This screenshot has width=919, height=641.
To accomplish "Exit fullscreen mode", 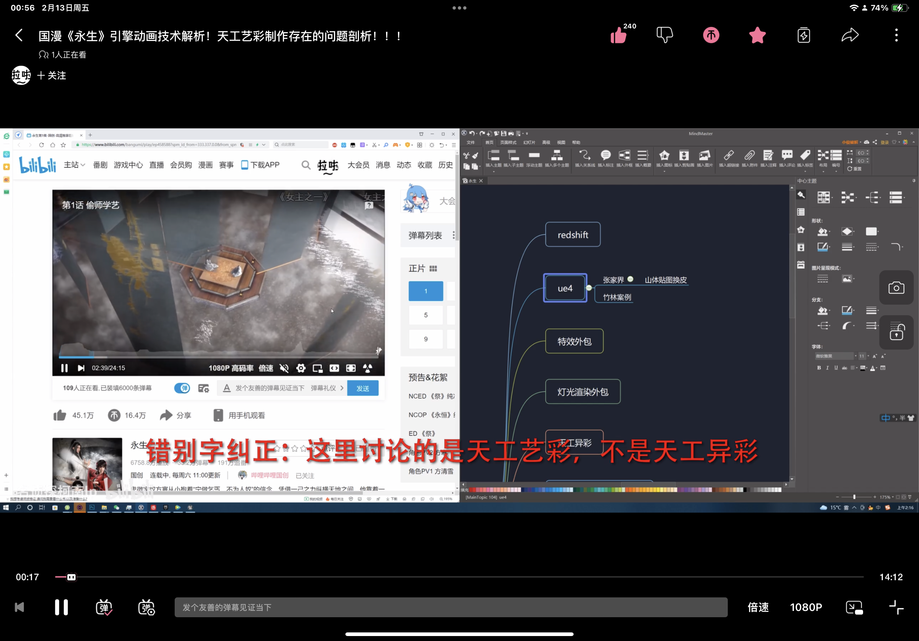I will click(x=896, y=607).
